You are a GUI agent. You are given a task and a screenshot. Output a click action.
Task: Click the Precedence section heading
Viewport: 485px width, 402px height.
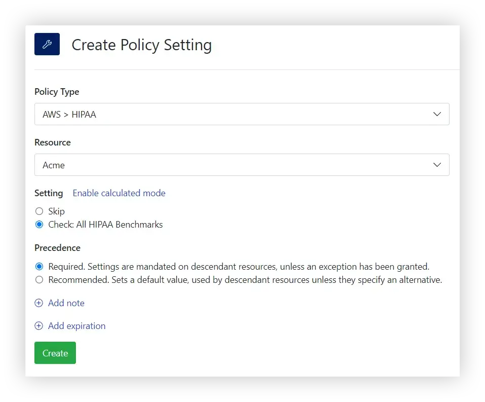(x=58, y=248)
